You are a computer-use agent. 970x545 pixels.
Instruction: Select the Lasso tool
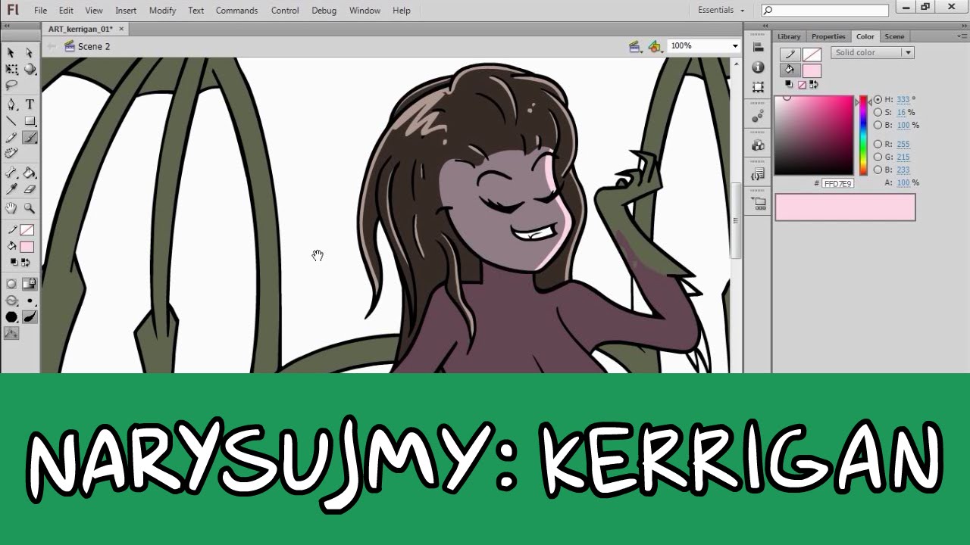[x=11, y=86]
